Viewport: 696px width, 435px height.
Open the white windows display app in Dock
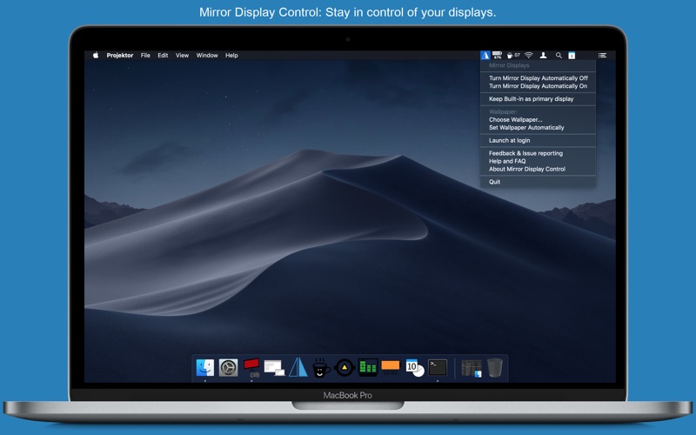pyautogui.click(x=274, y=368)
